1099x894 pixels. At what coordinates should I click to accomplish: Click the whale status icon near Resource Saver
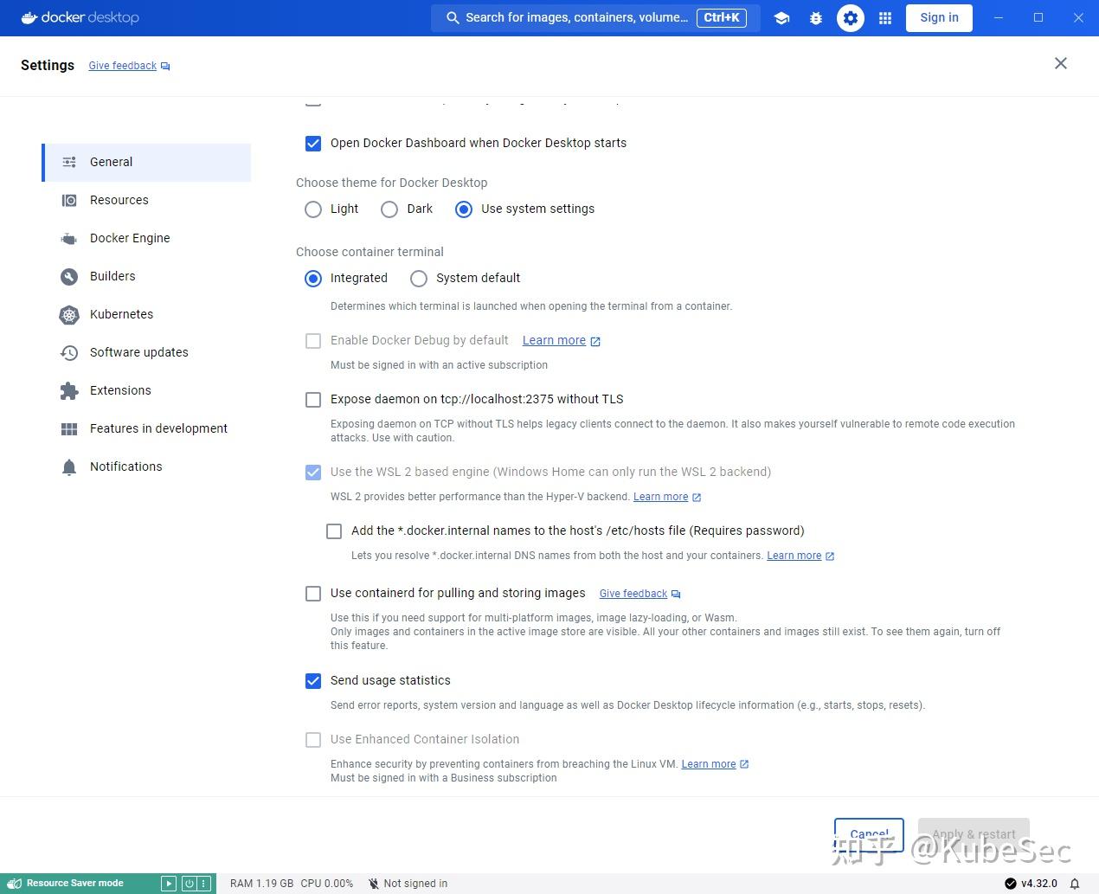pyautogui.click(x=15, y=883)
